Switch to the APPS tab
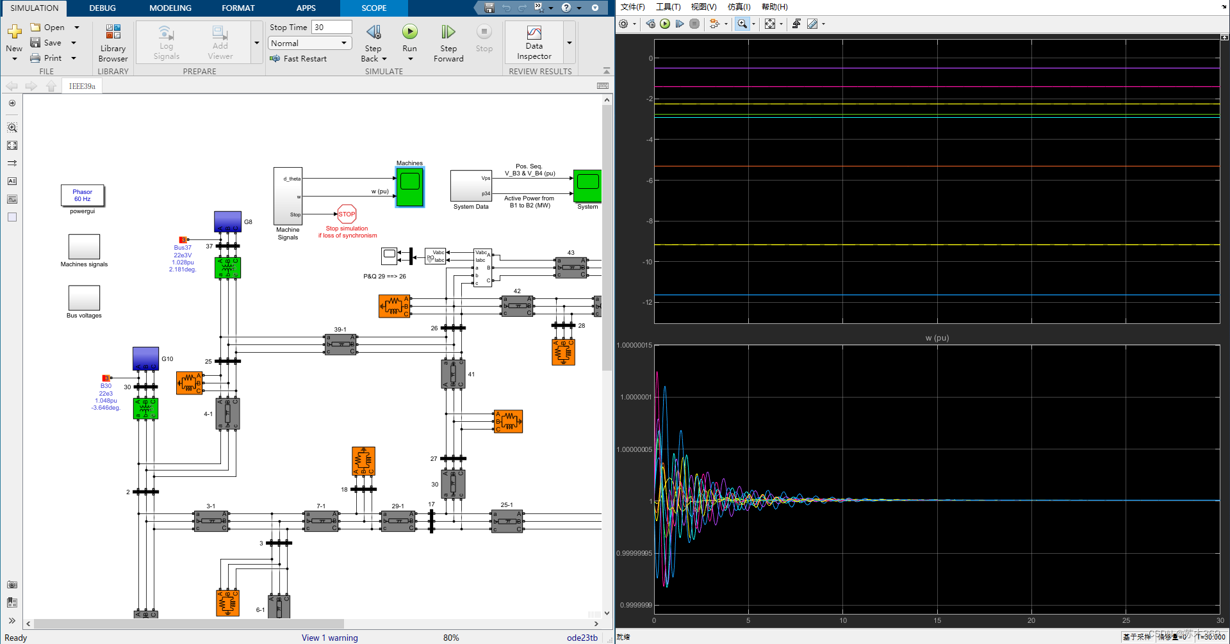 pos(306,8)
